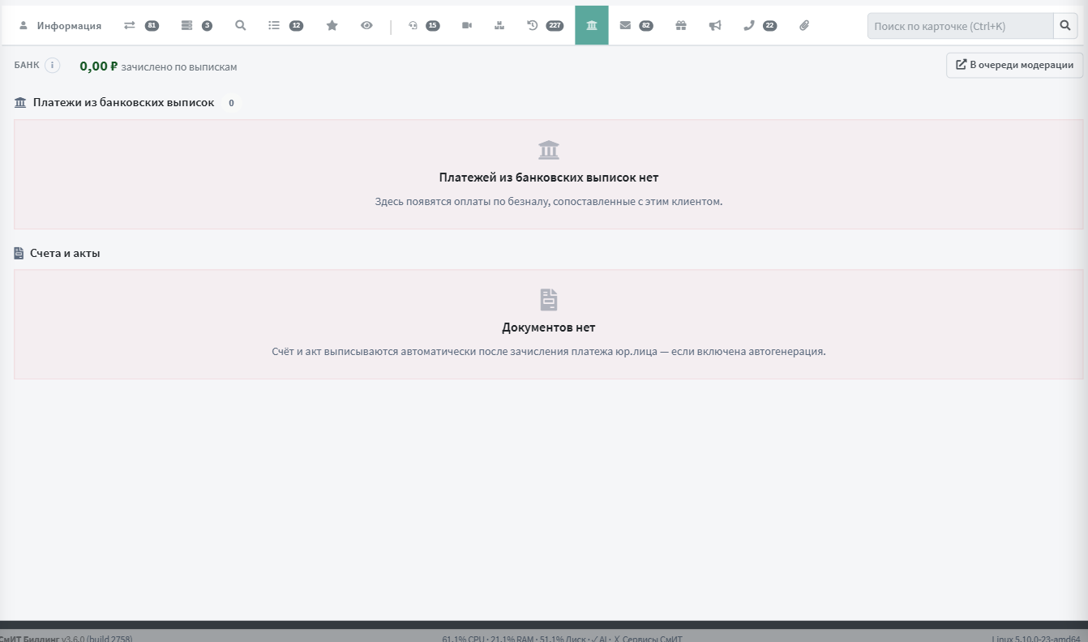Open the star favorites tab
Image resolution: width=1088 pixels, height=642 pixels.
[x=332, y=25]
